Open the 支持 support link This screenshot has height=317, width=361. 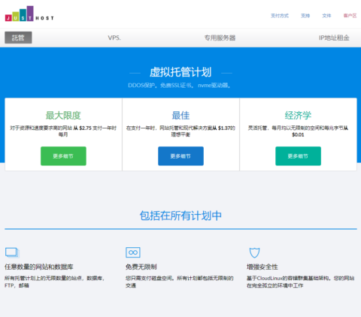pos(305,16)
